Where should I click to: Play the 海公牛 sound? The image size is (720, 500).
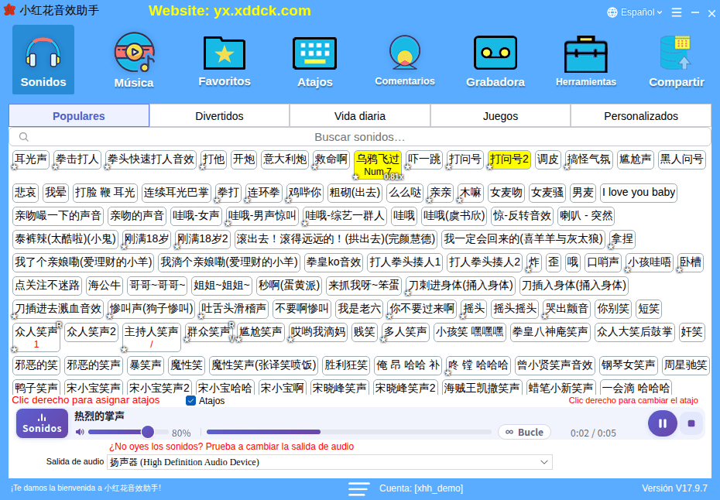point(105,286)
